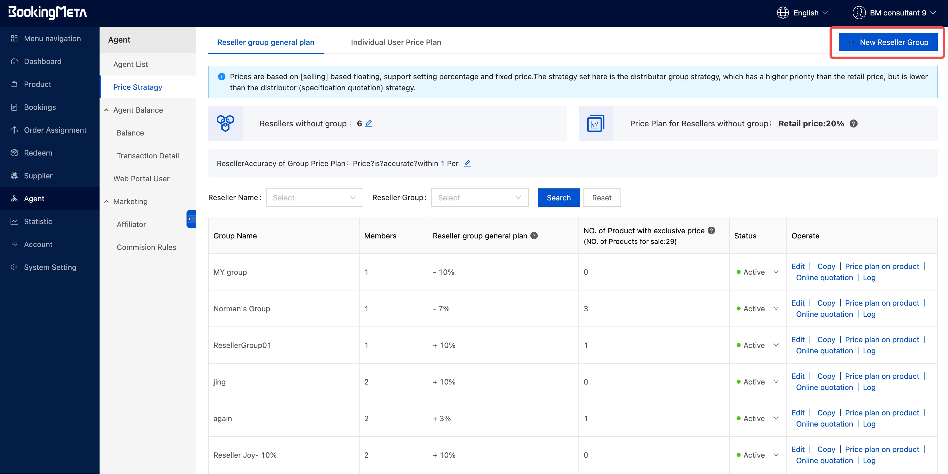948x474 pixels.
Task: Click help icon in Reseller group general plan header
Action: [534, 236]
